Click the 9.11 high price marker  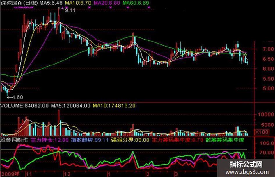tap(70, 10)
